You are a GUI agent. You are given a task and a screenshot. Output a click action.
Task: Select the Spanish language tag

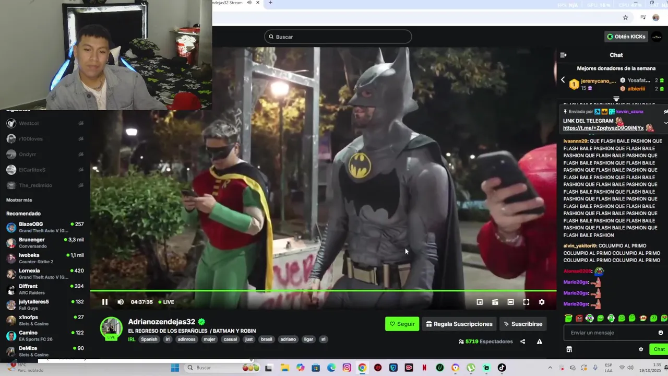click(149, 339)
